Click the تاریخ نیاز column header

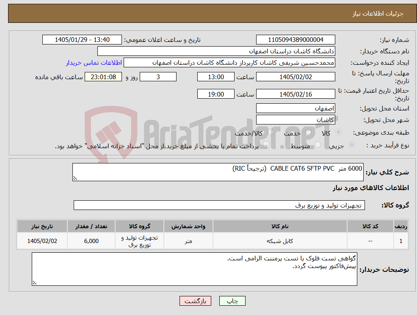point(42,226)
